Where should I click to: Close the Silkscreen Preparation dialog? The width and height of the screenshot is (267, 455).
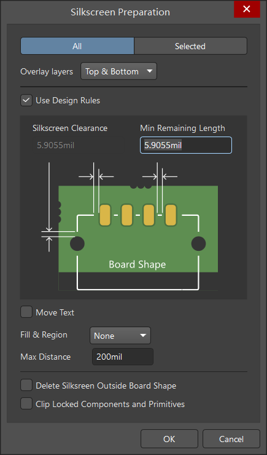[247, 9]
